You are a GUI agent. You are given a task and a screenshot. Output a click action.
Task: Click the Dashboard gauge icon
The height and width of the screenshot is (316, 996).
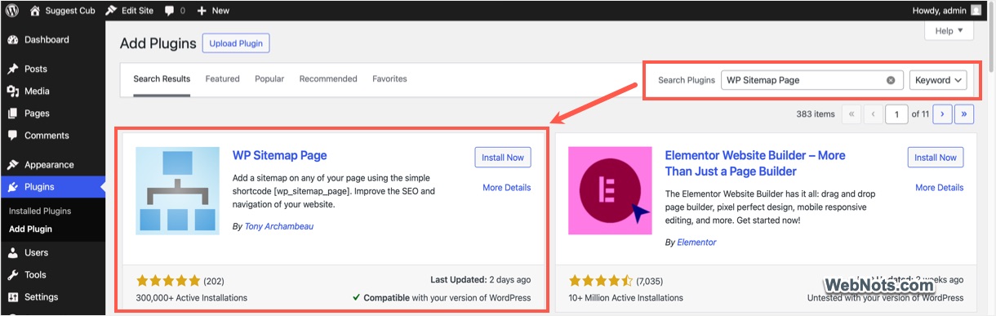click(12, 39)
